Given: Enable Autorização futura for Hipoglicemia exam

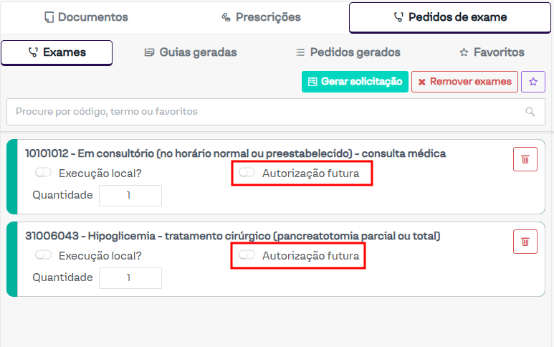Looking at the screenshot, I should point(247,255).
